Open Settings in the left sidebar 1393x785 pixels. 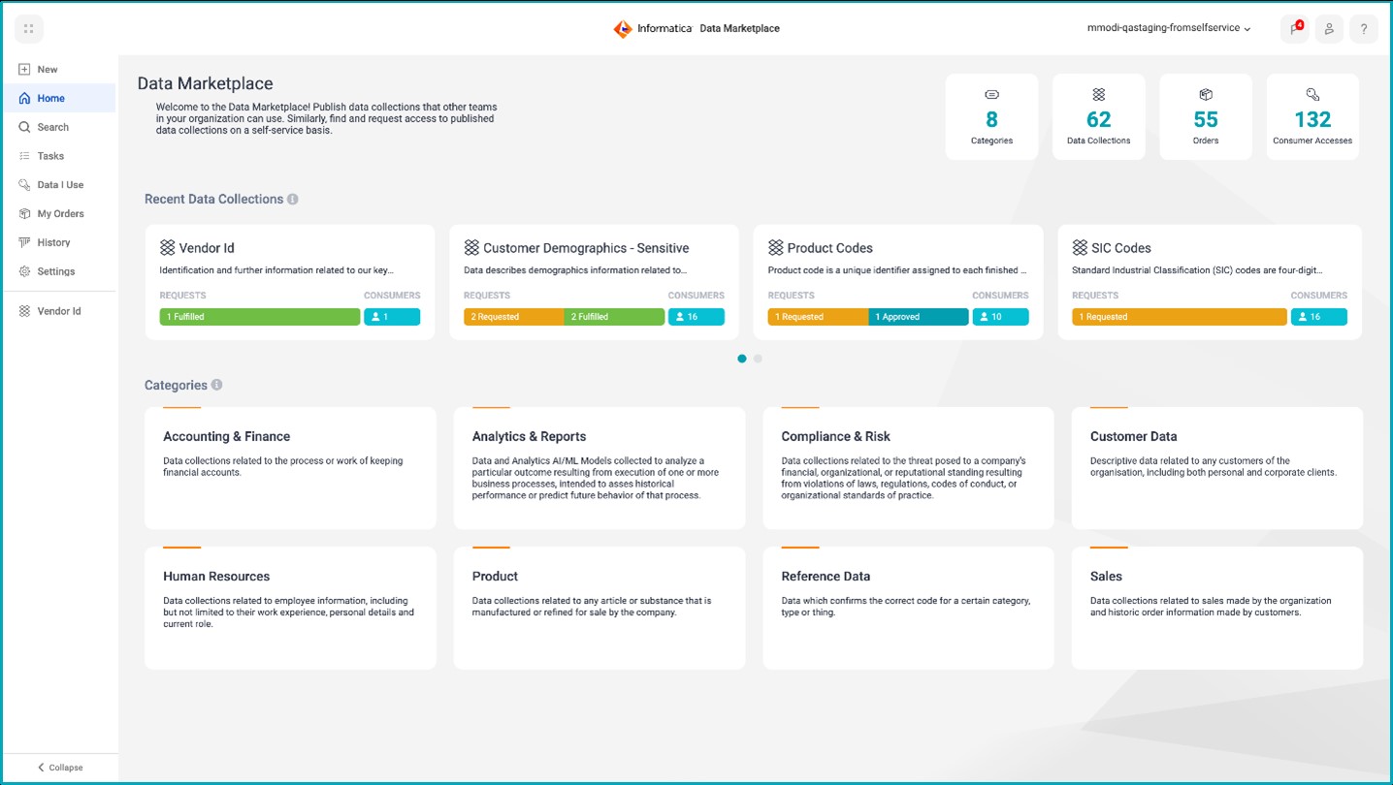point(55,271)
